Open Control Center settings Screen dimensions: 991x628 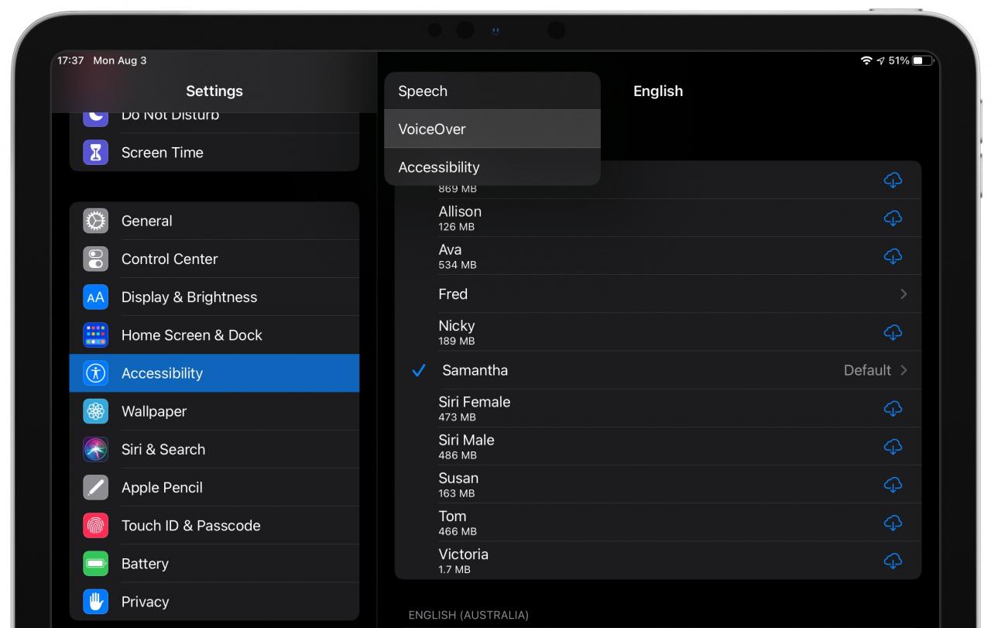click(214, 259)
